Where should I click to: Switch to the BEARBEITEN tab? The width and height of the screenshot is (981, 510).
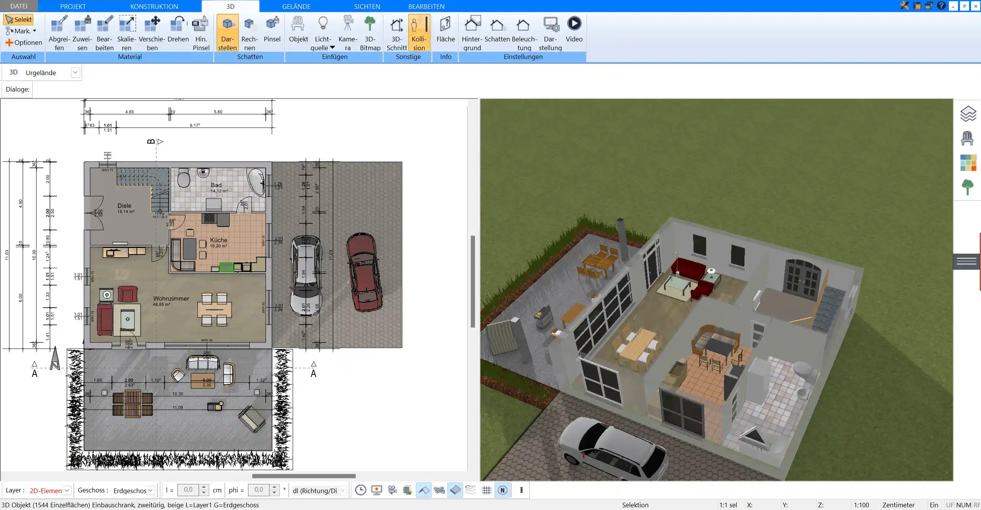[426, 6]
